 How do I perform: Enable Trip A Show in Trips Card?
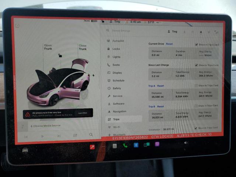[196, 86]
